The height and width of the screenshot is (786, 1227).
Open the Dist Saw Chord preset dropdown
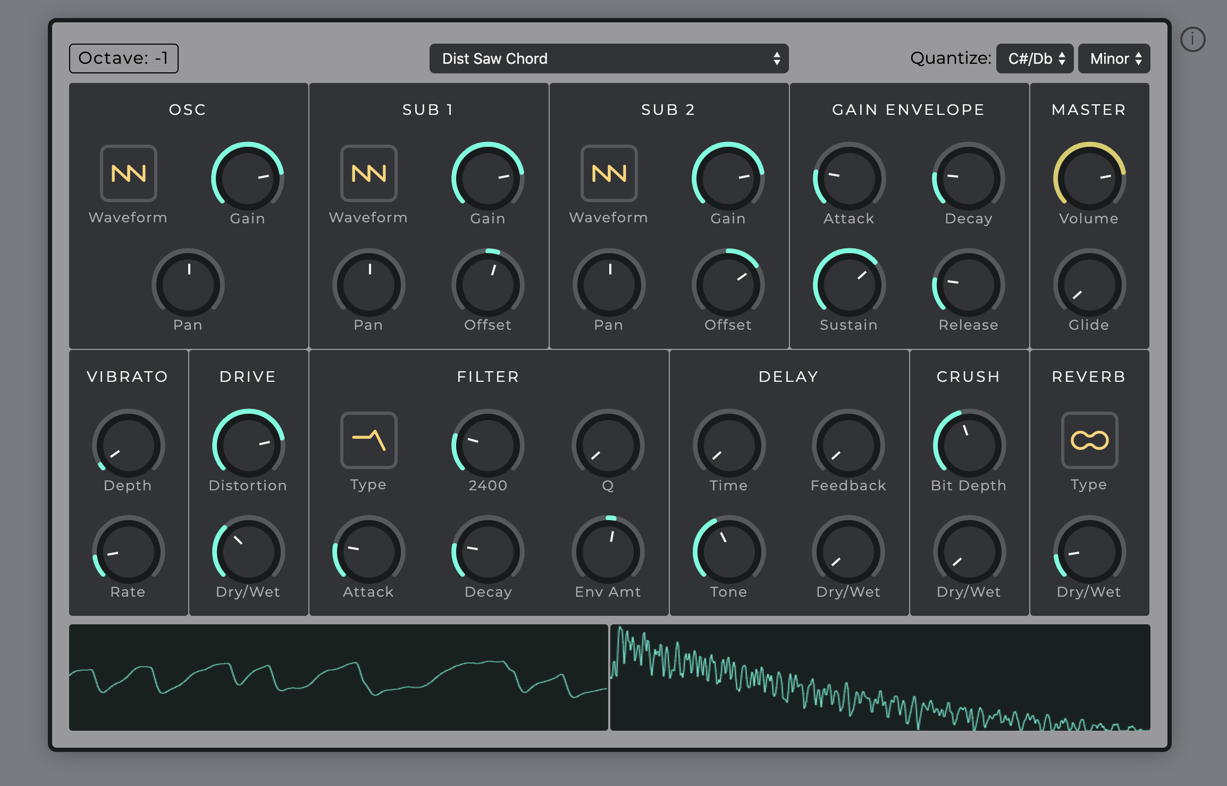click(609, 58)
